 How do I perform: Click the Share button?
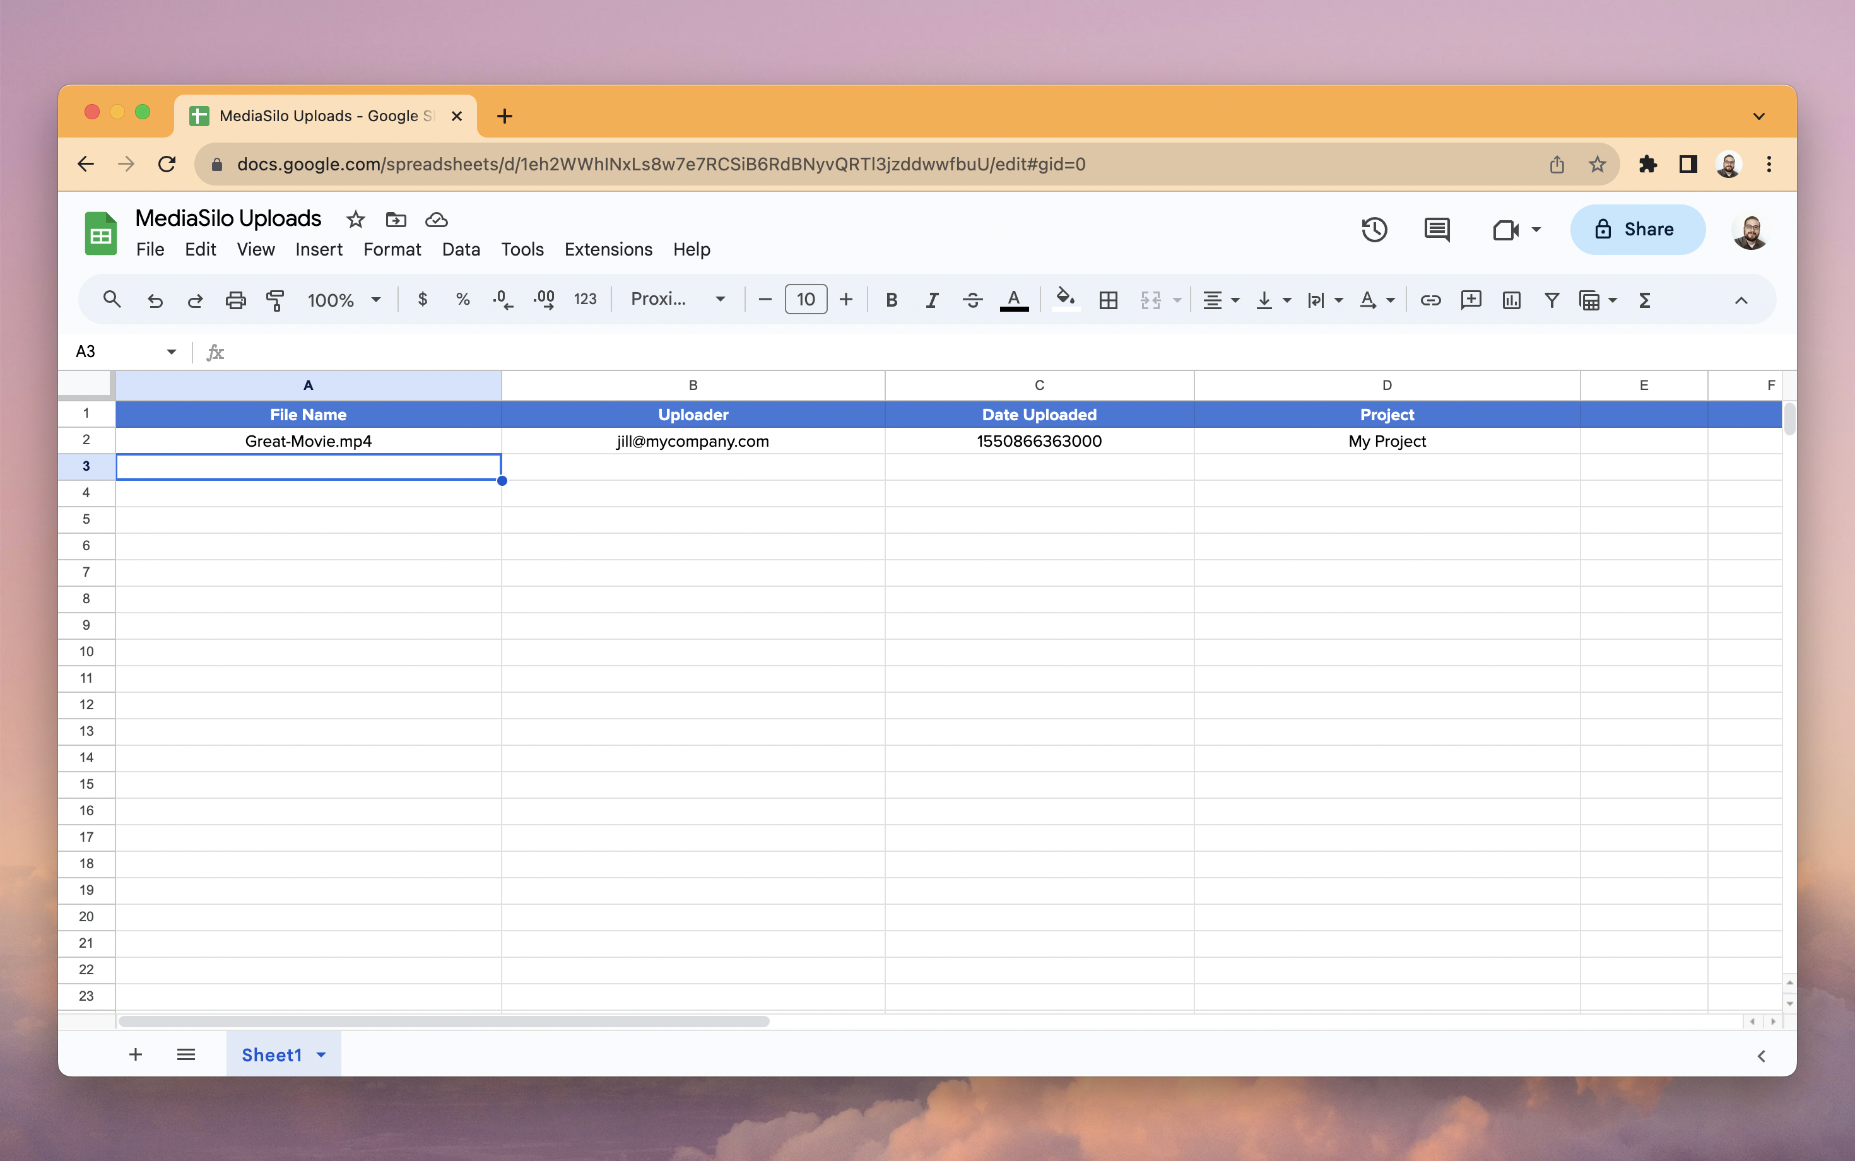click(1637, 229)
